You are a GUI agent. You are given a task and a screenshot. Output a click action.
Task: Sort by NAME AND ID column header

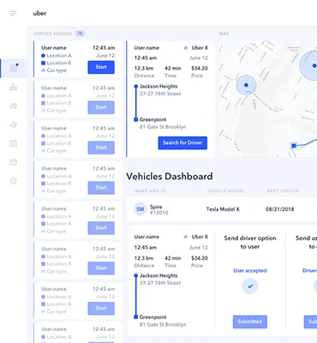tap(150, 190)
